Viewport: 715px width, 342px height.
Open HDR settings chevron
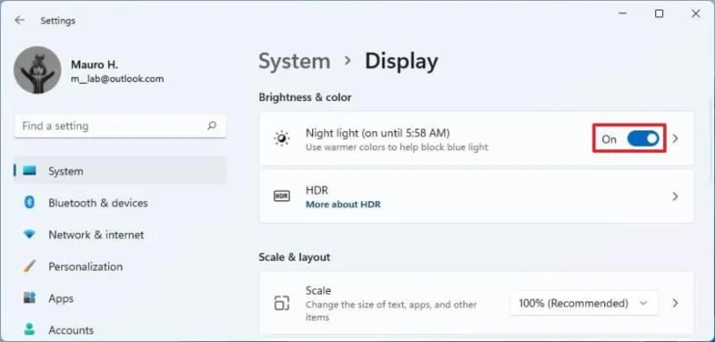pyautogui.click(x=676, y=196)
